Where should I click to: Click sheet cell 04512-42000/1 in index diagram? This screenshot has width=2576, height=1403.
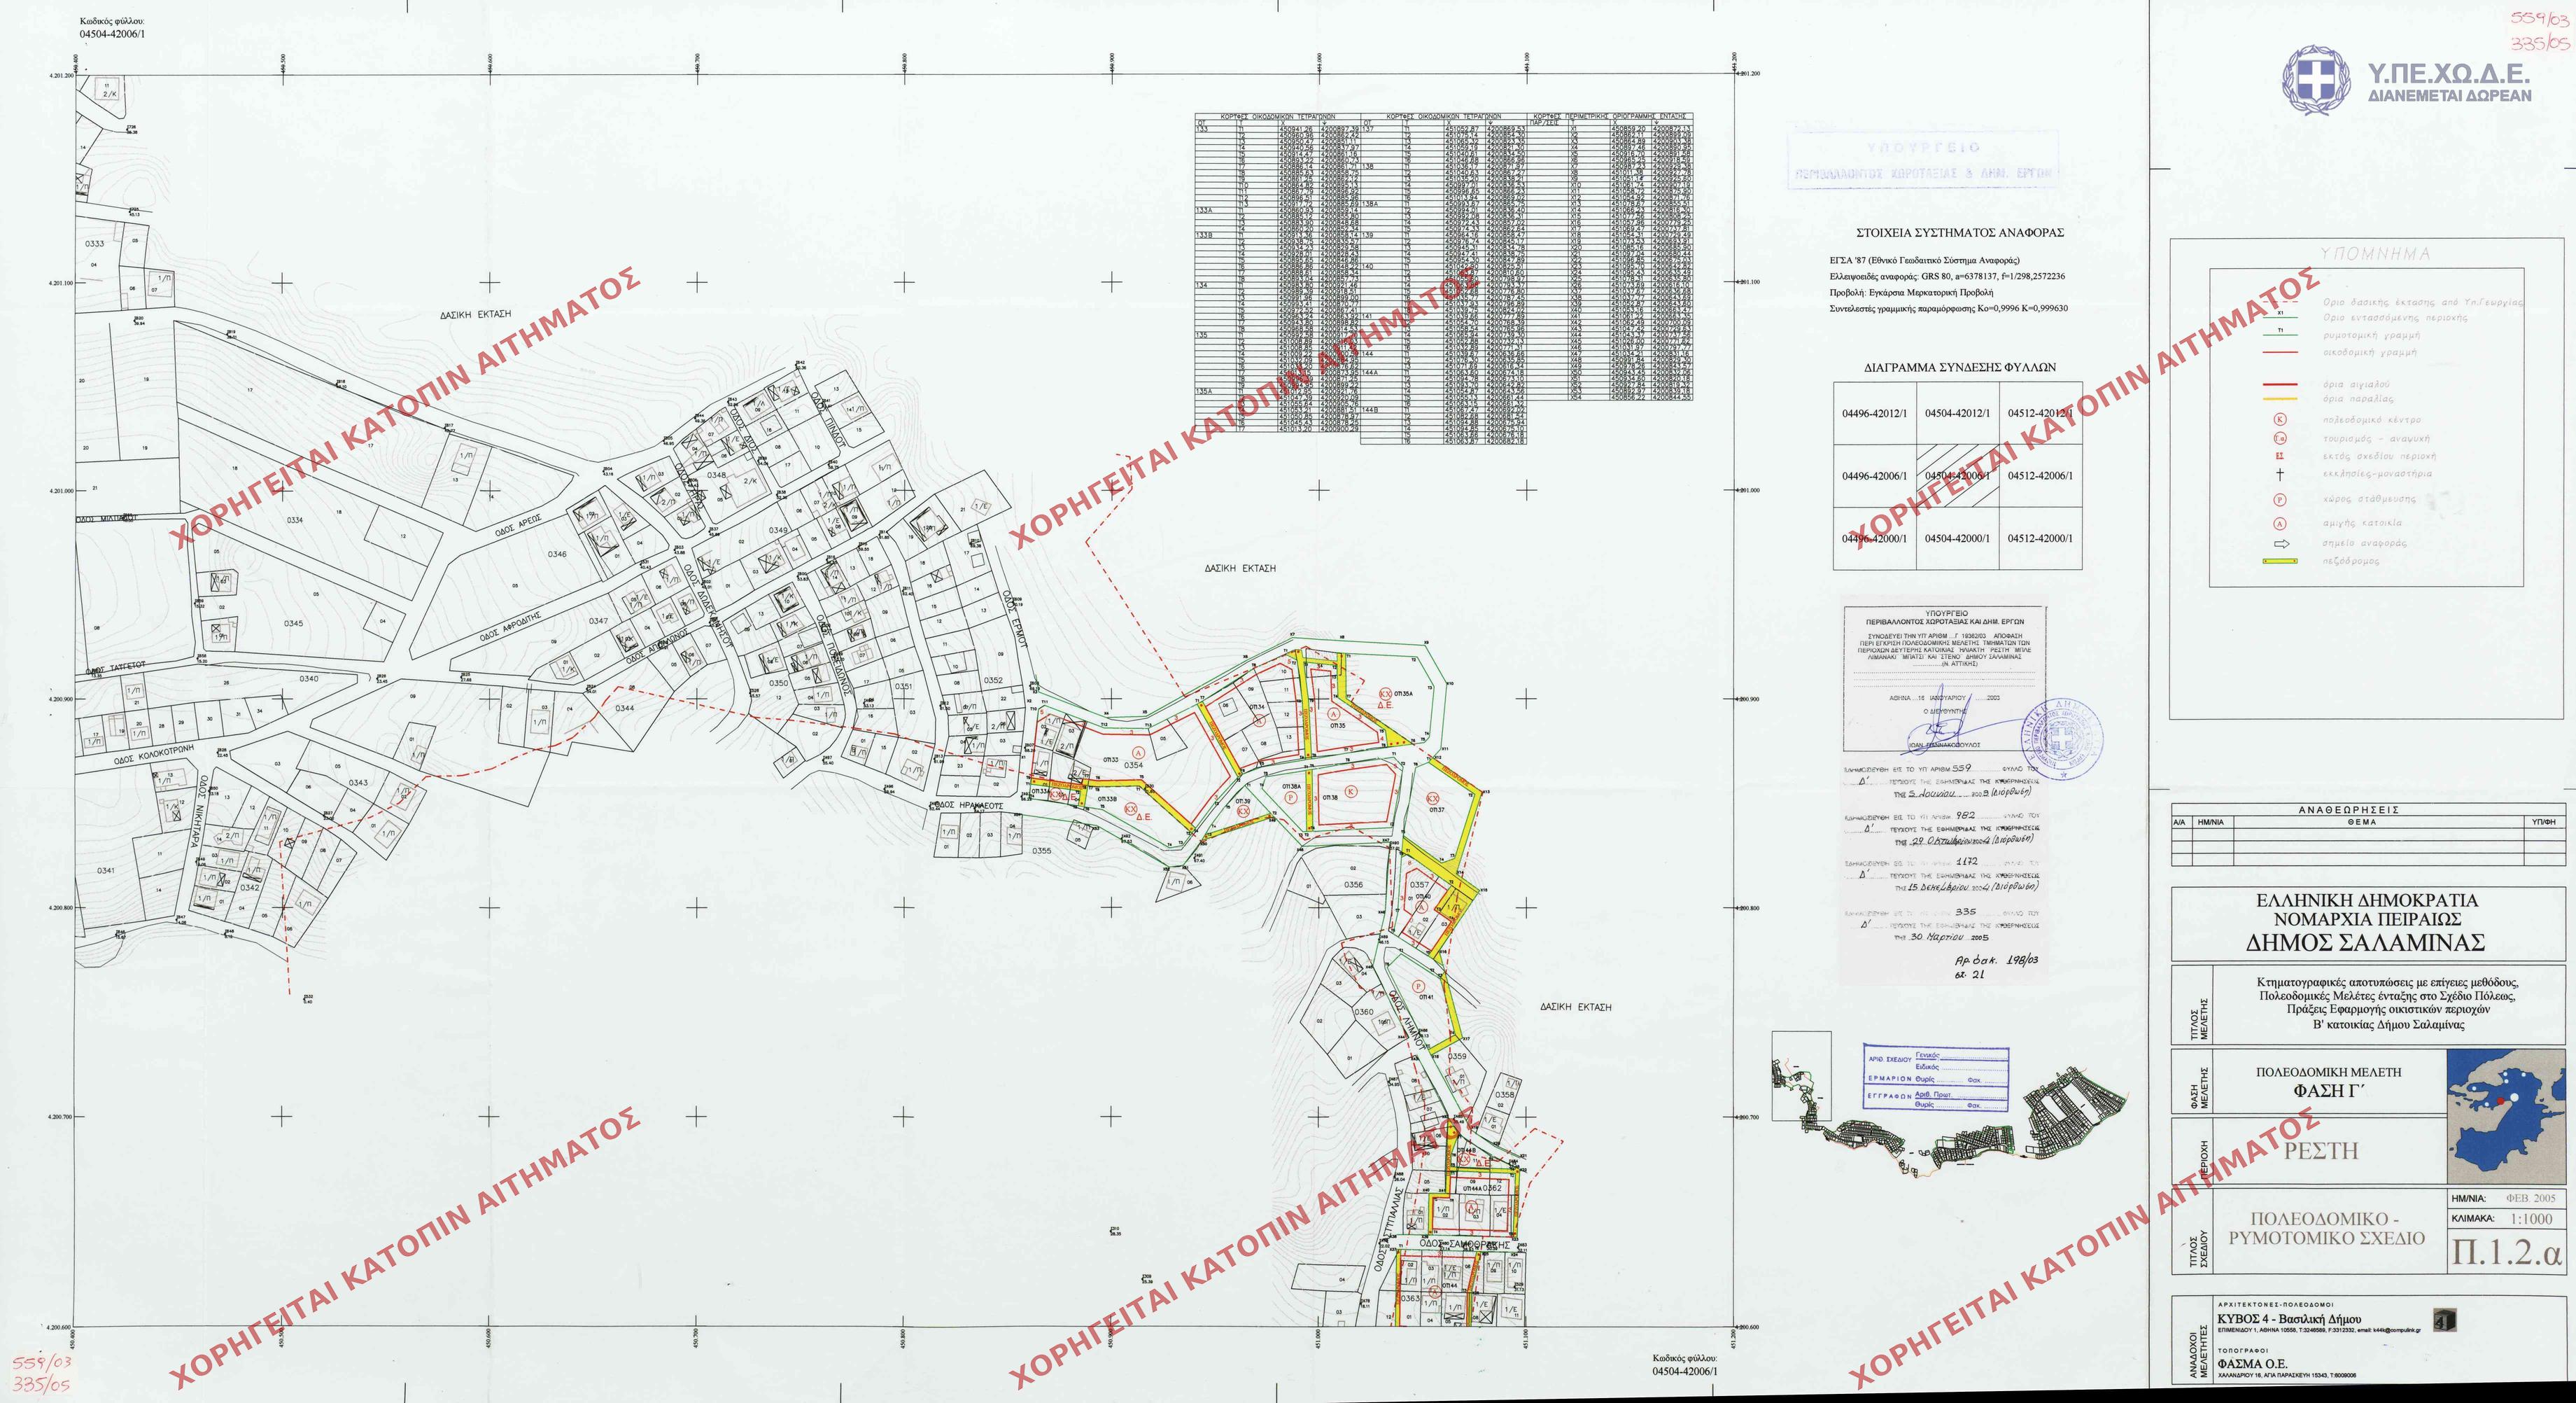(x=2040, y=538)
